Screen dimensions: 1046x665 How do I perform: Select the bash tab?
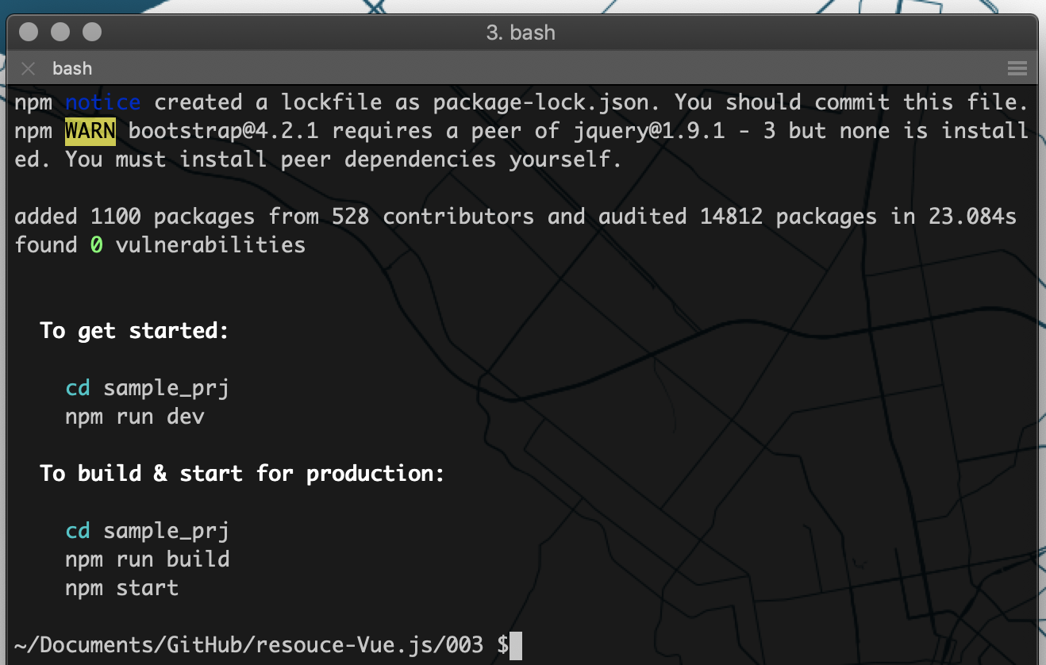72,69
